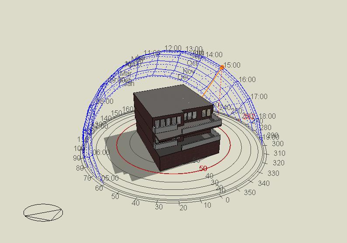
Task: Click the "300" azimuth label
Action: tap(278, 144)
